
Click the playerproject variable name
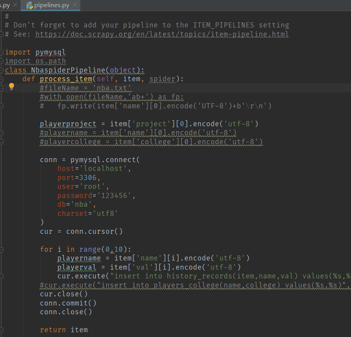pyautogui.click(x=68, y=124)
